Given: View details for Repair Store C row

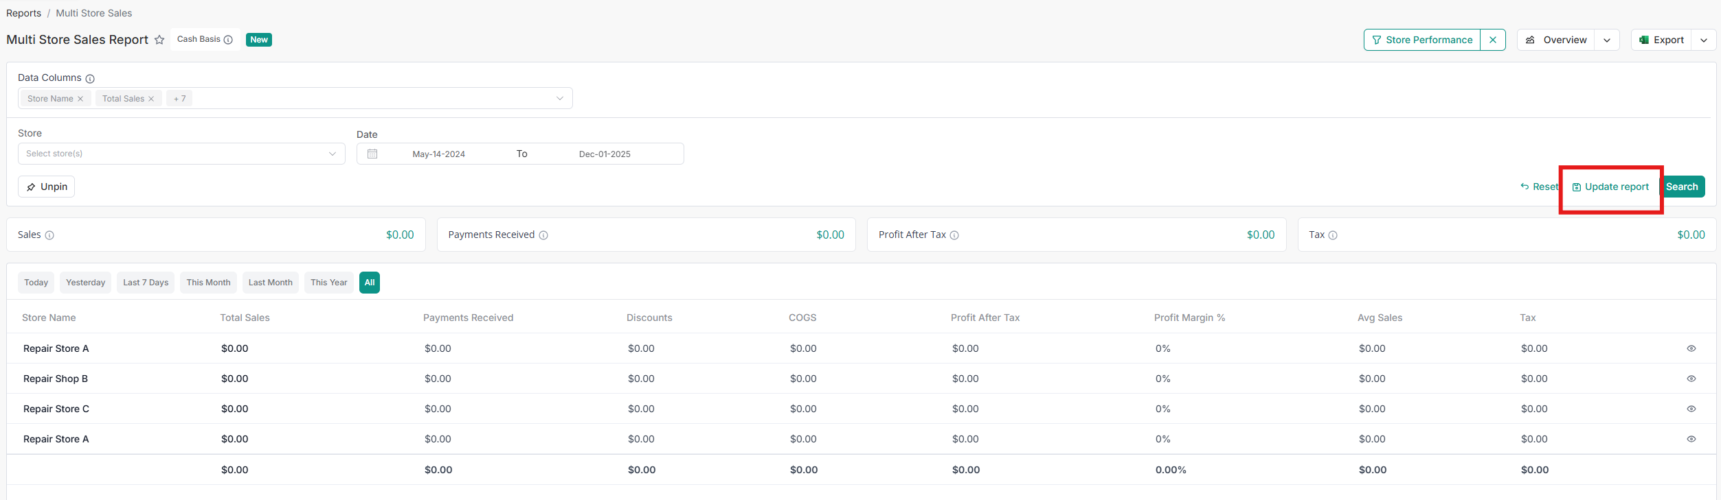Looking at the screenshot, I should tap(1691, 409).
